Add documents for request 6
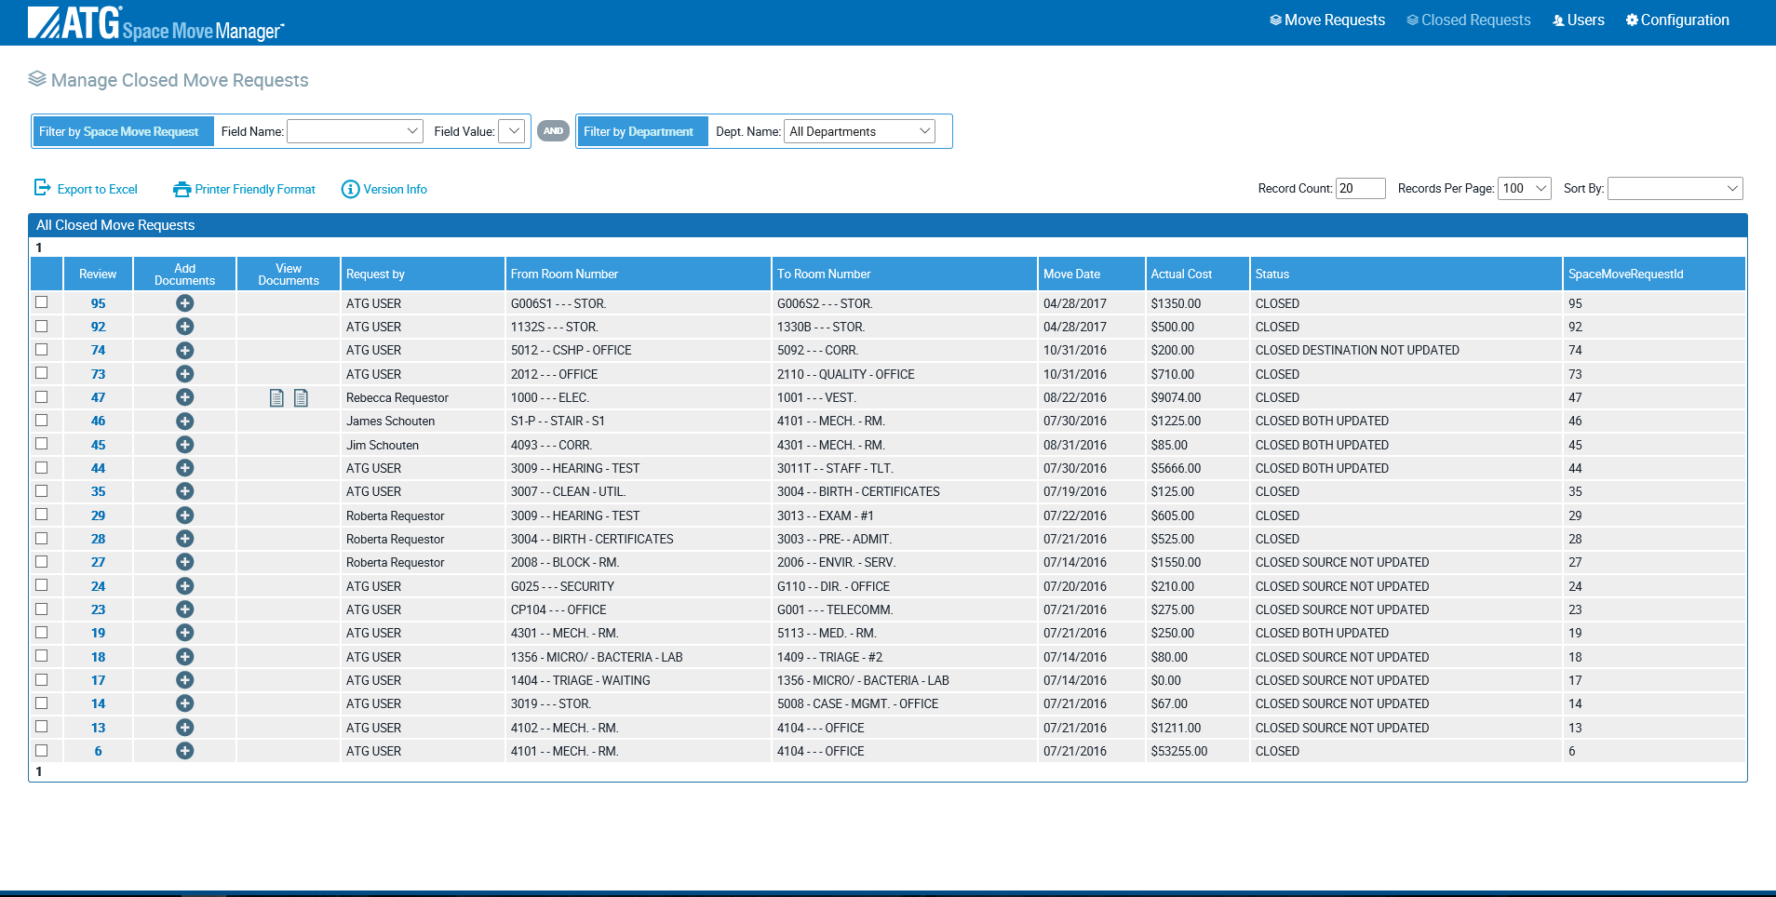 (x=184, y=751)
